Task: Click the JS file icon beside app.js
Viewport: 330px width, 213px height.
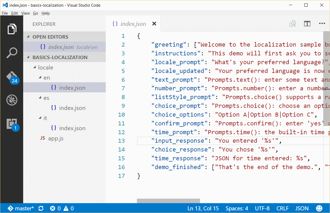Action: tap(42, 138)
